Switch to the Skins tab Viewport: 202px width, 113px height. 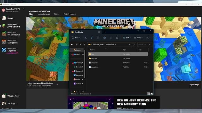57,14
